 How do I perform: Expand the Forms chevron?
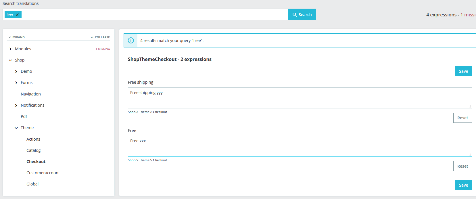click(x=16, y=83)
